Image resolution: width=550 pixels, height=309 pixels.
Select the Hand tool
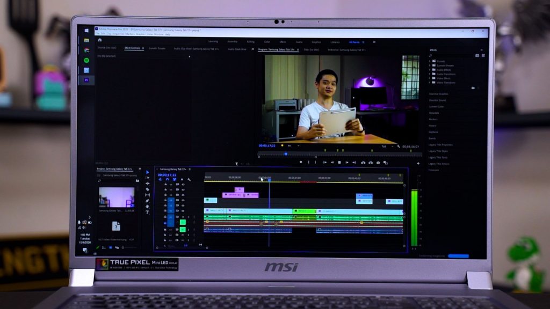pos(147,207)
